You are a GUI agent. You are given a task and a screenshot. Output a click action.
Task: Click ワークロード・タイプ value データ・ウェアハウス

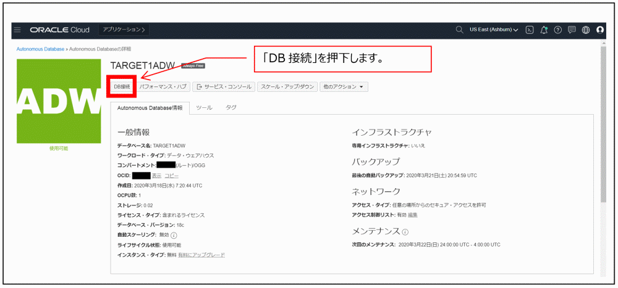pos(190,155)
